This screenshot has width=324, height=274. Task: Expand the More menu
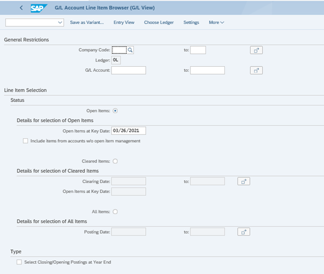216,23
